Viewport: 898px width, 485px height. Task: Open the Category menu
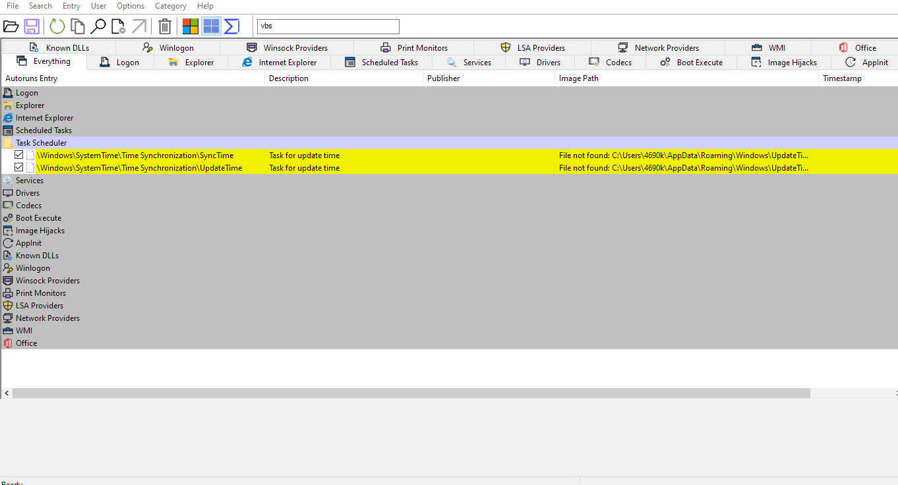pos(171,6)
